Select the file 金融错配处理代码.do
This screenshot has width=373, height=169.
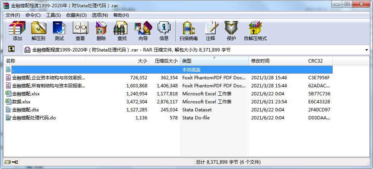(34, 118)
